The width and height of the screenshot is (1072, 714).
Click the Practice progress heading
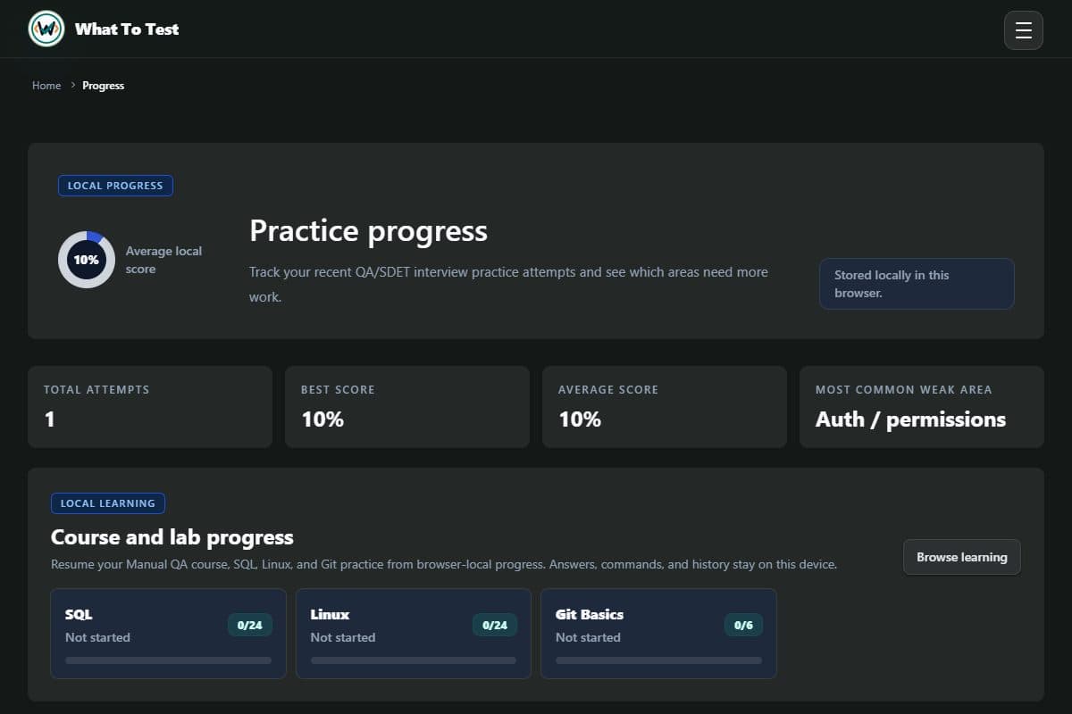click(368, 231)
